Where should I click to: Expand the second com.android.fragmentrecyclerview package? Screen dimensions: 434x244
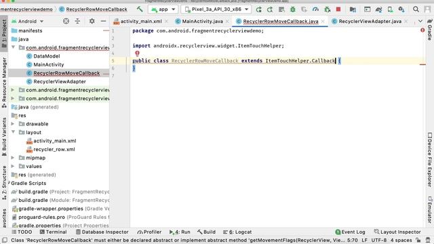pyautogui.click(x=13, y=90)
